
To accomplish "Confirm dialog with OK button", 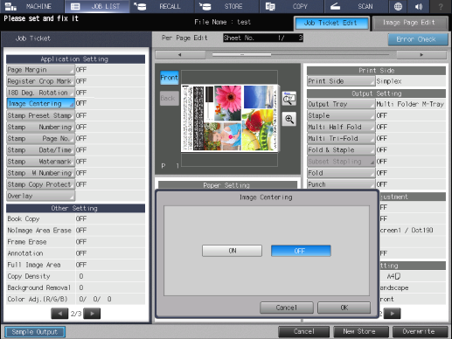I will [x=344, y=308].
